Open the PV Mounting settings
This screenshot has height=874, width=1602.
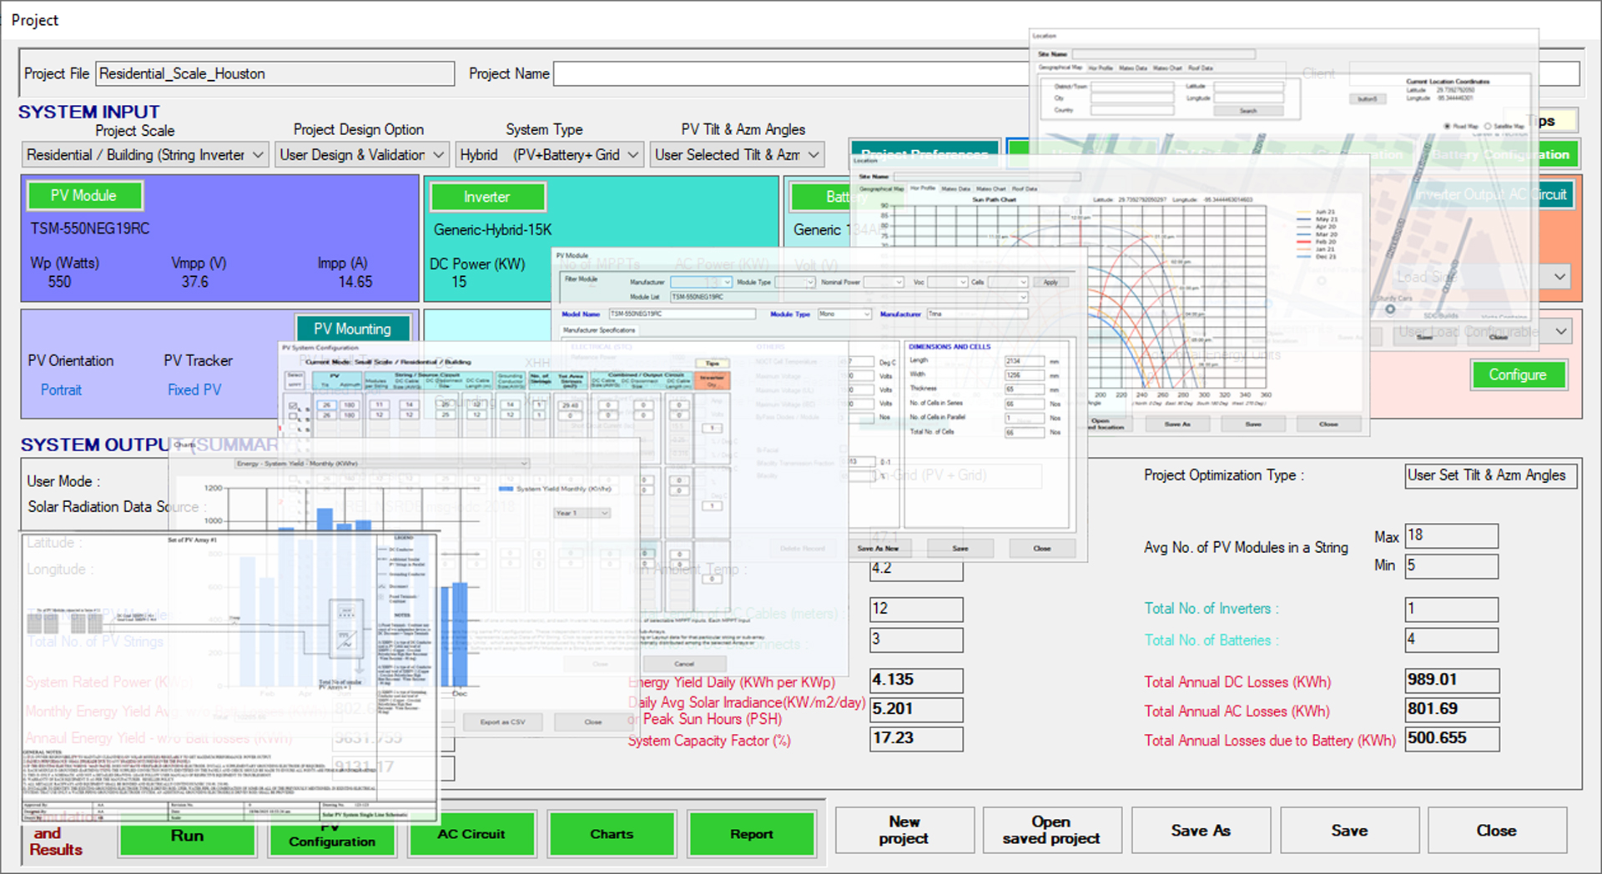point(352,329)
